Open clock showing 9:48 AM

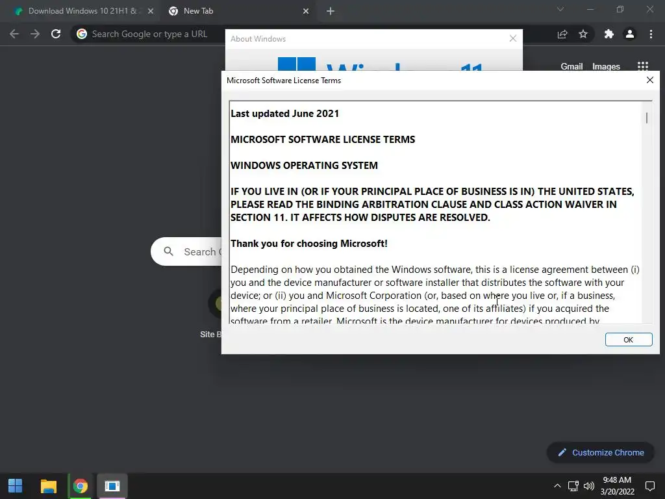click(x=617, y=486)
